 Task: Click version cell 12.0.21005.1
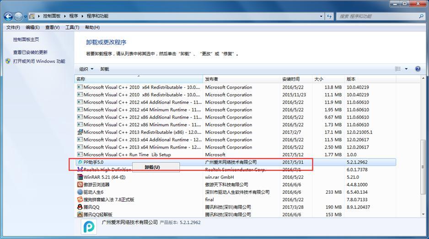tap(359, 132)
